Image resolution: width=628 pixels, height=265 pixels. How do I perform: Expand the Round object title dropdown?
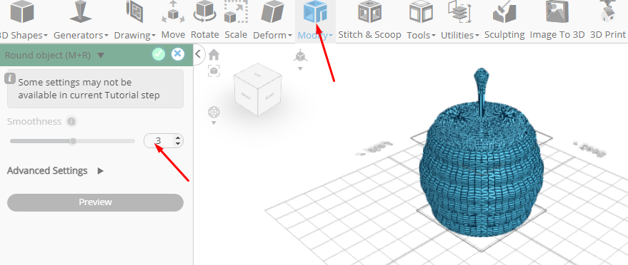click(x=101, y=55)
